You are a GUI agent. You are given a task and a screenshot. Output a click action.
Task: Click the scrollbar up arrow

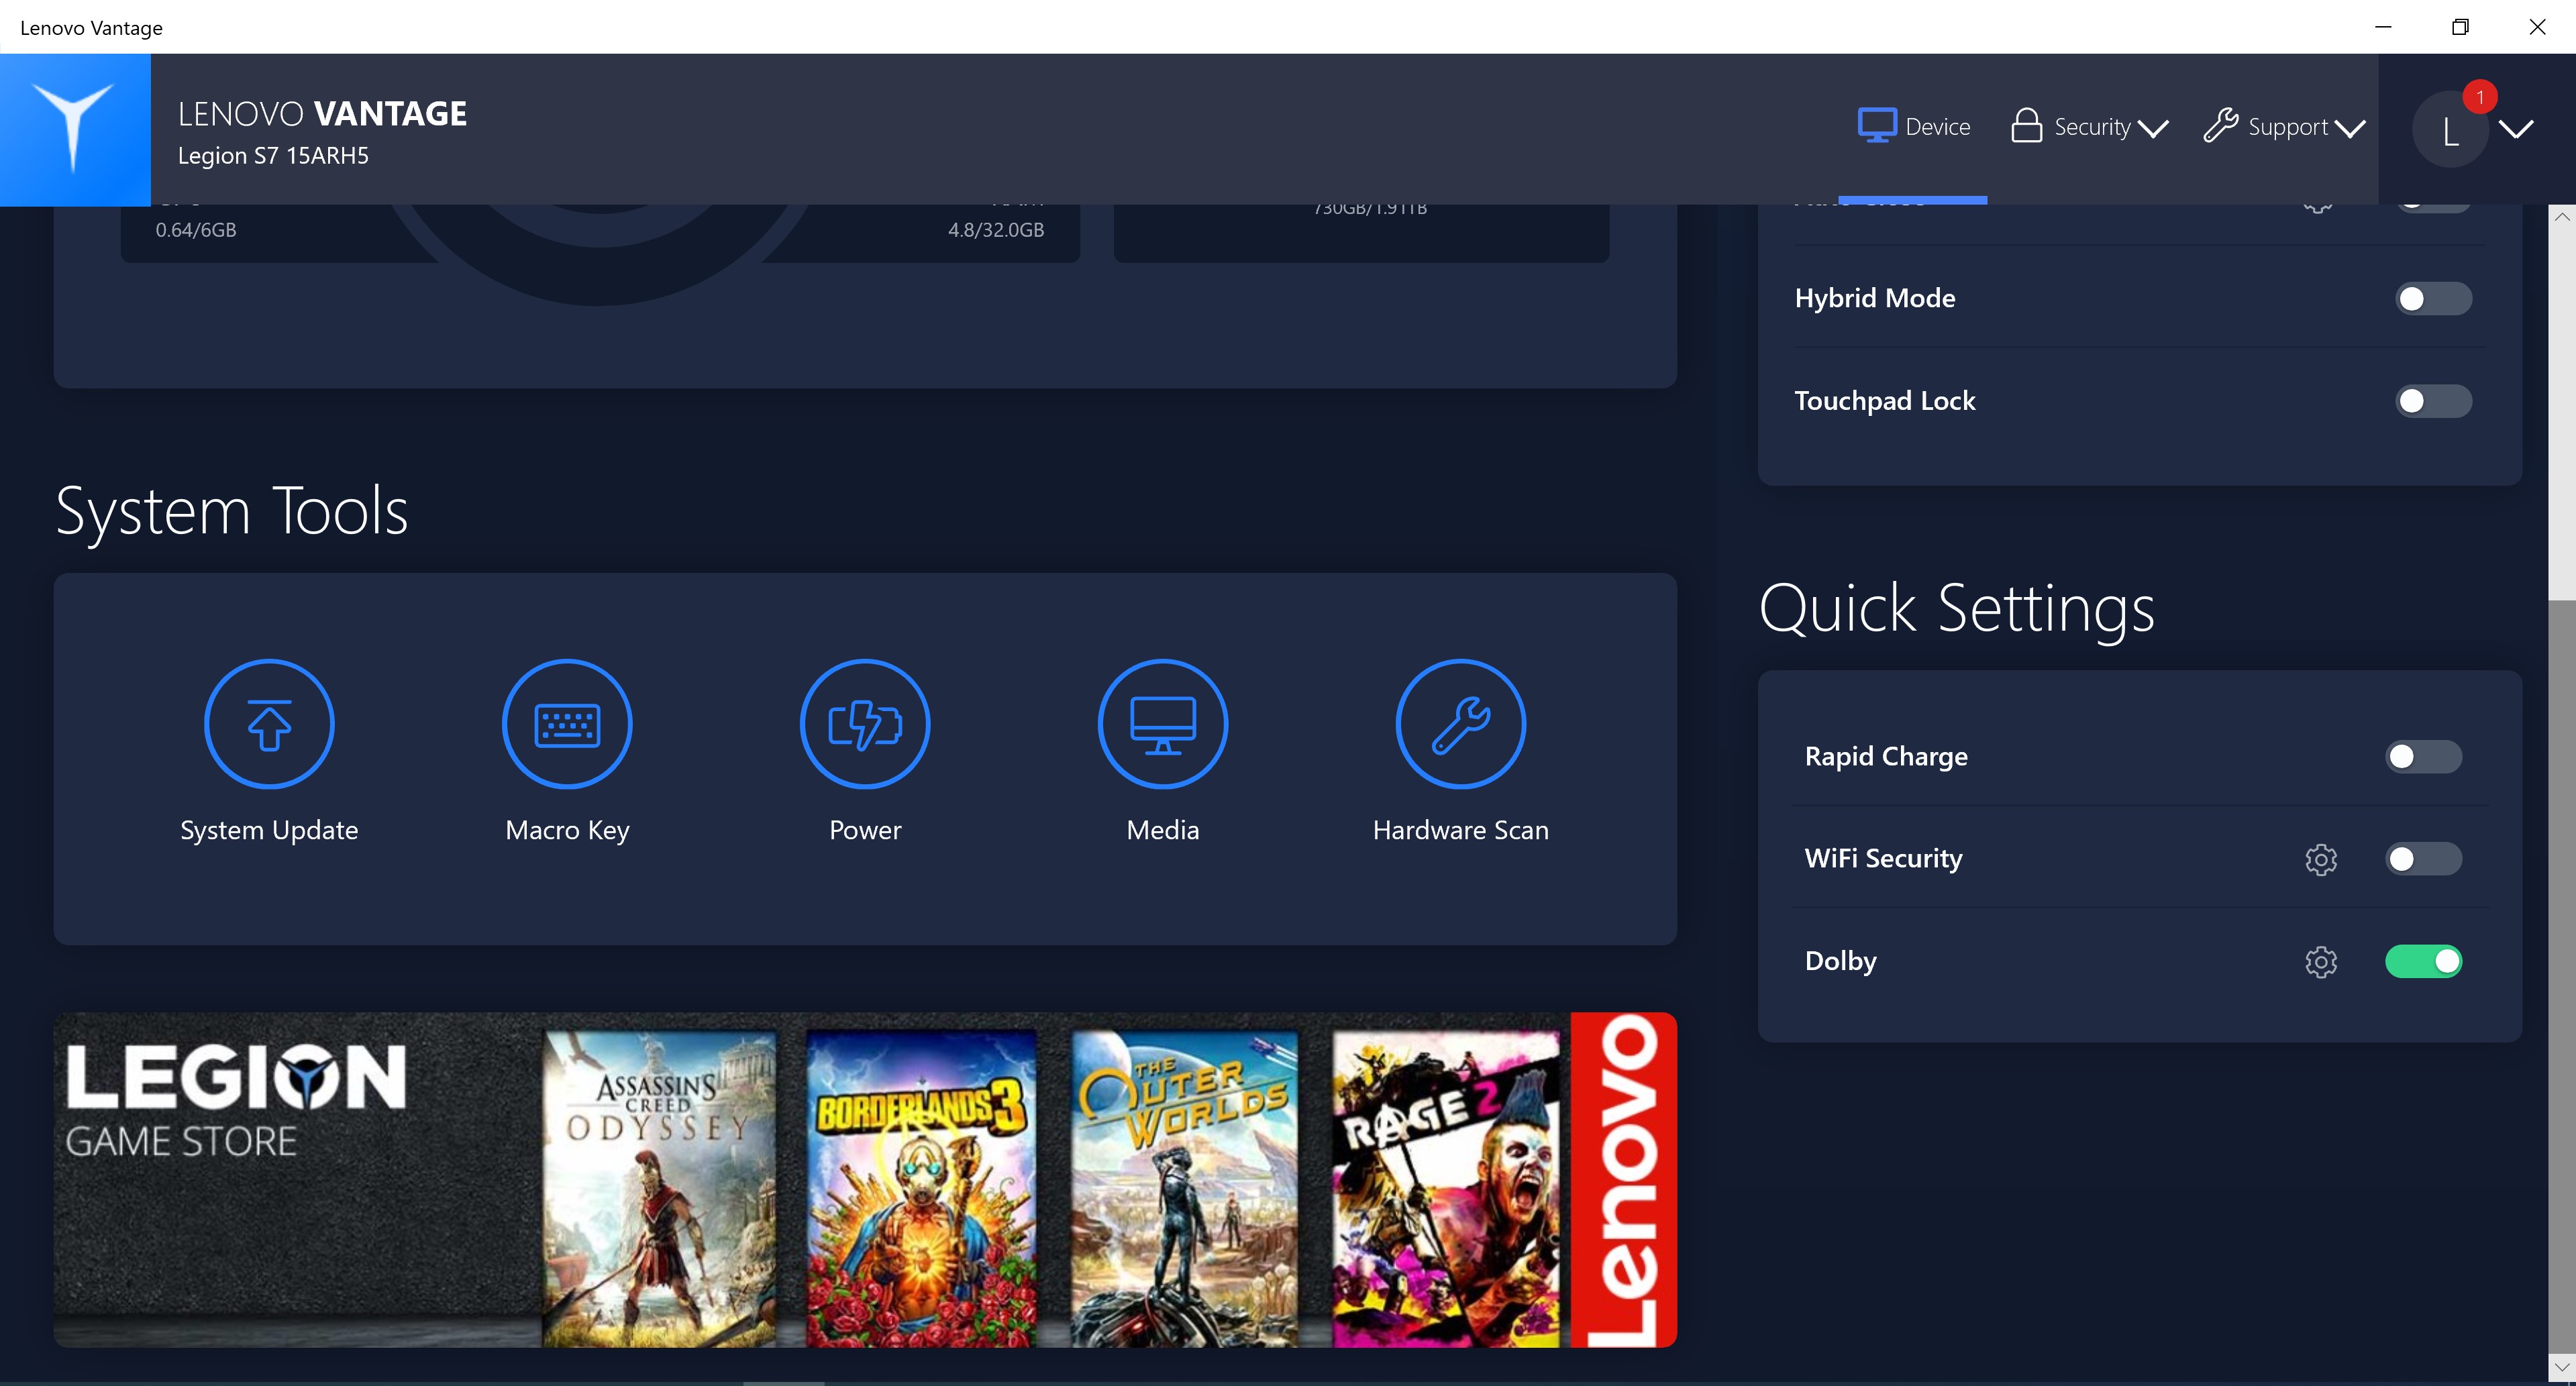pos(2562,216)
